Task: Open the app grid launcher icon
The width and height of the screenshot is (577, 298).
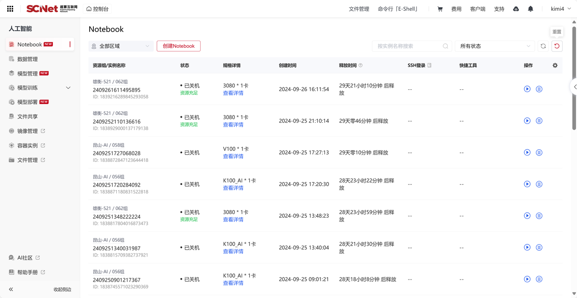Action: pos(10,9)
